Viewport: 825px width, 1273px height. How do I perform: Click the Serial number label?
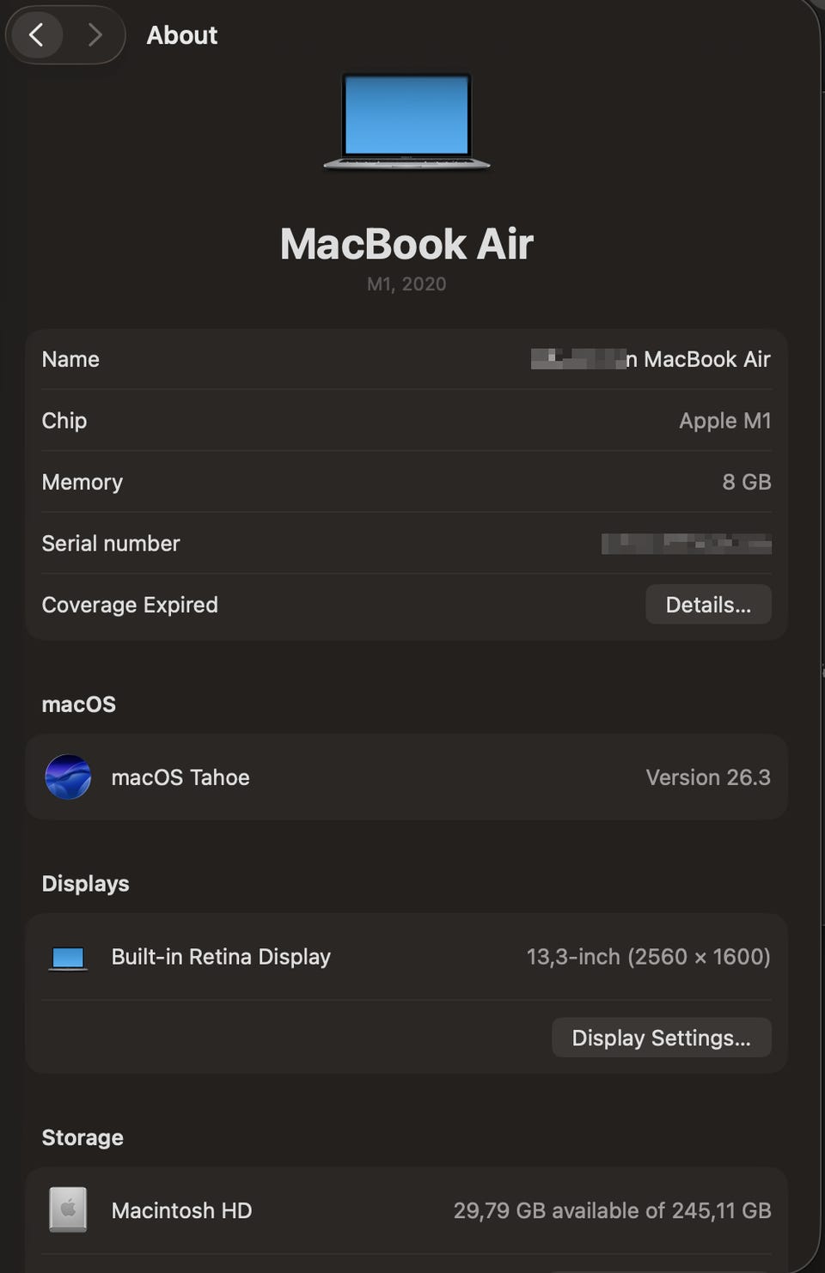(x=111, y=544)
